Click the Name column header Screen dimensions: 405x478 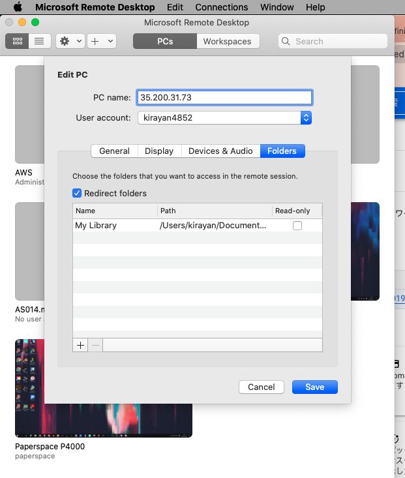click(115, 211)
